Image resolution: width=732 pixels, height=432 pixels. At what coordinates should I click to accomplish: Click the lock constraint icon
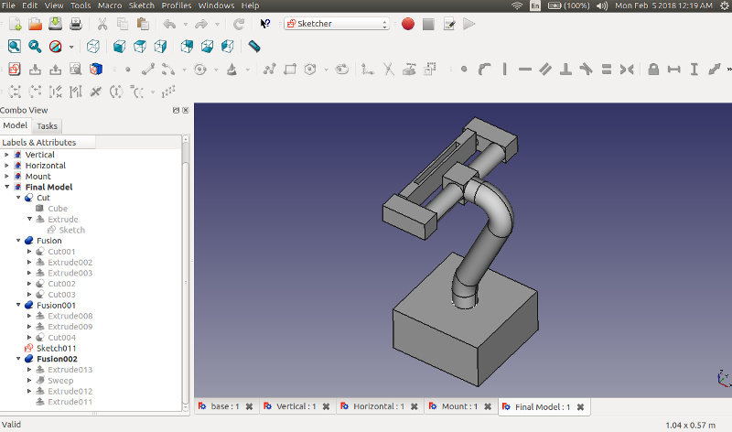click(x=653, y=69)
